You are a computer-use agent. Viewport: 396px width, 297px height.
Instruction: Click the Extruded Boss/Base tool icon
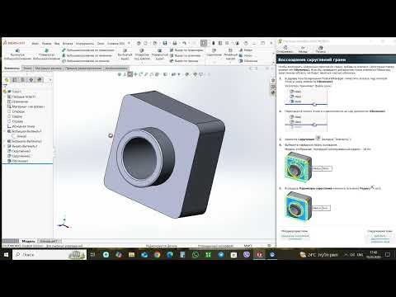[x=17, y=50]
